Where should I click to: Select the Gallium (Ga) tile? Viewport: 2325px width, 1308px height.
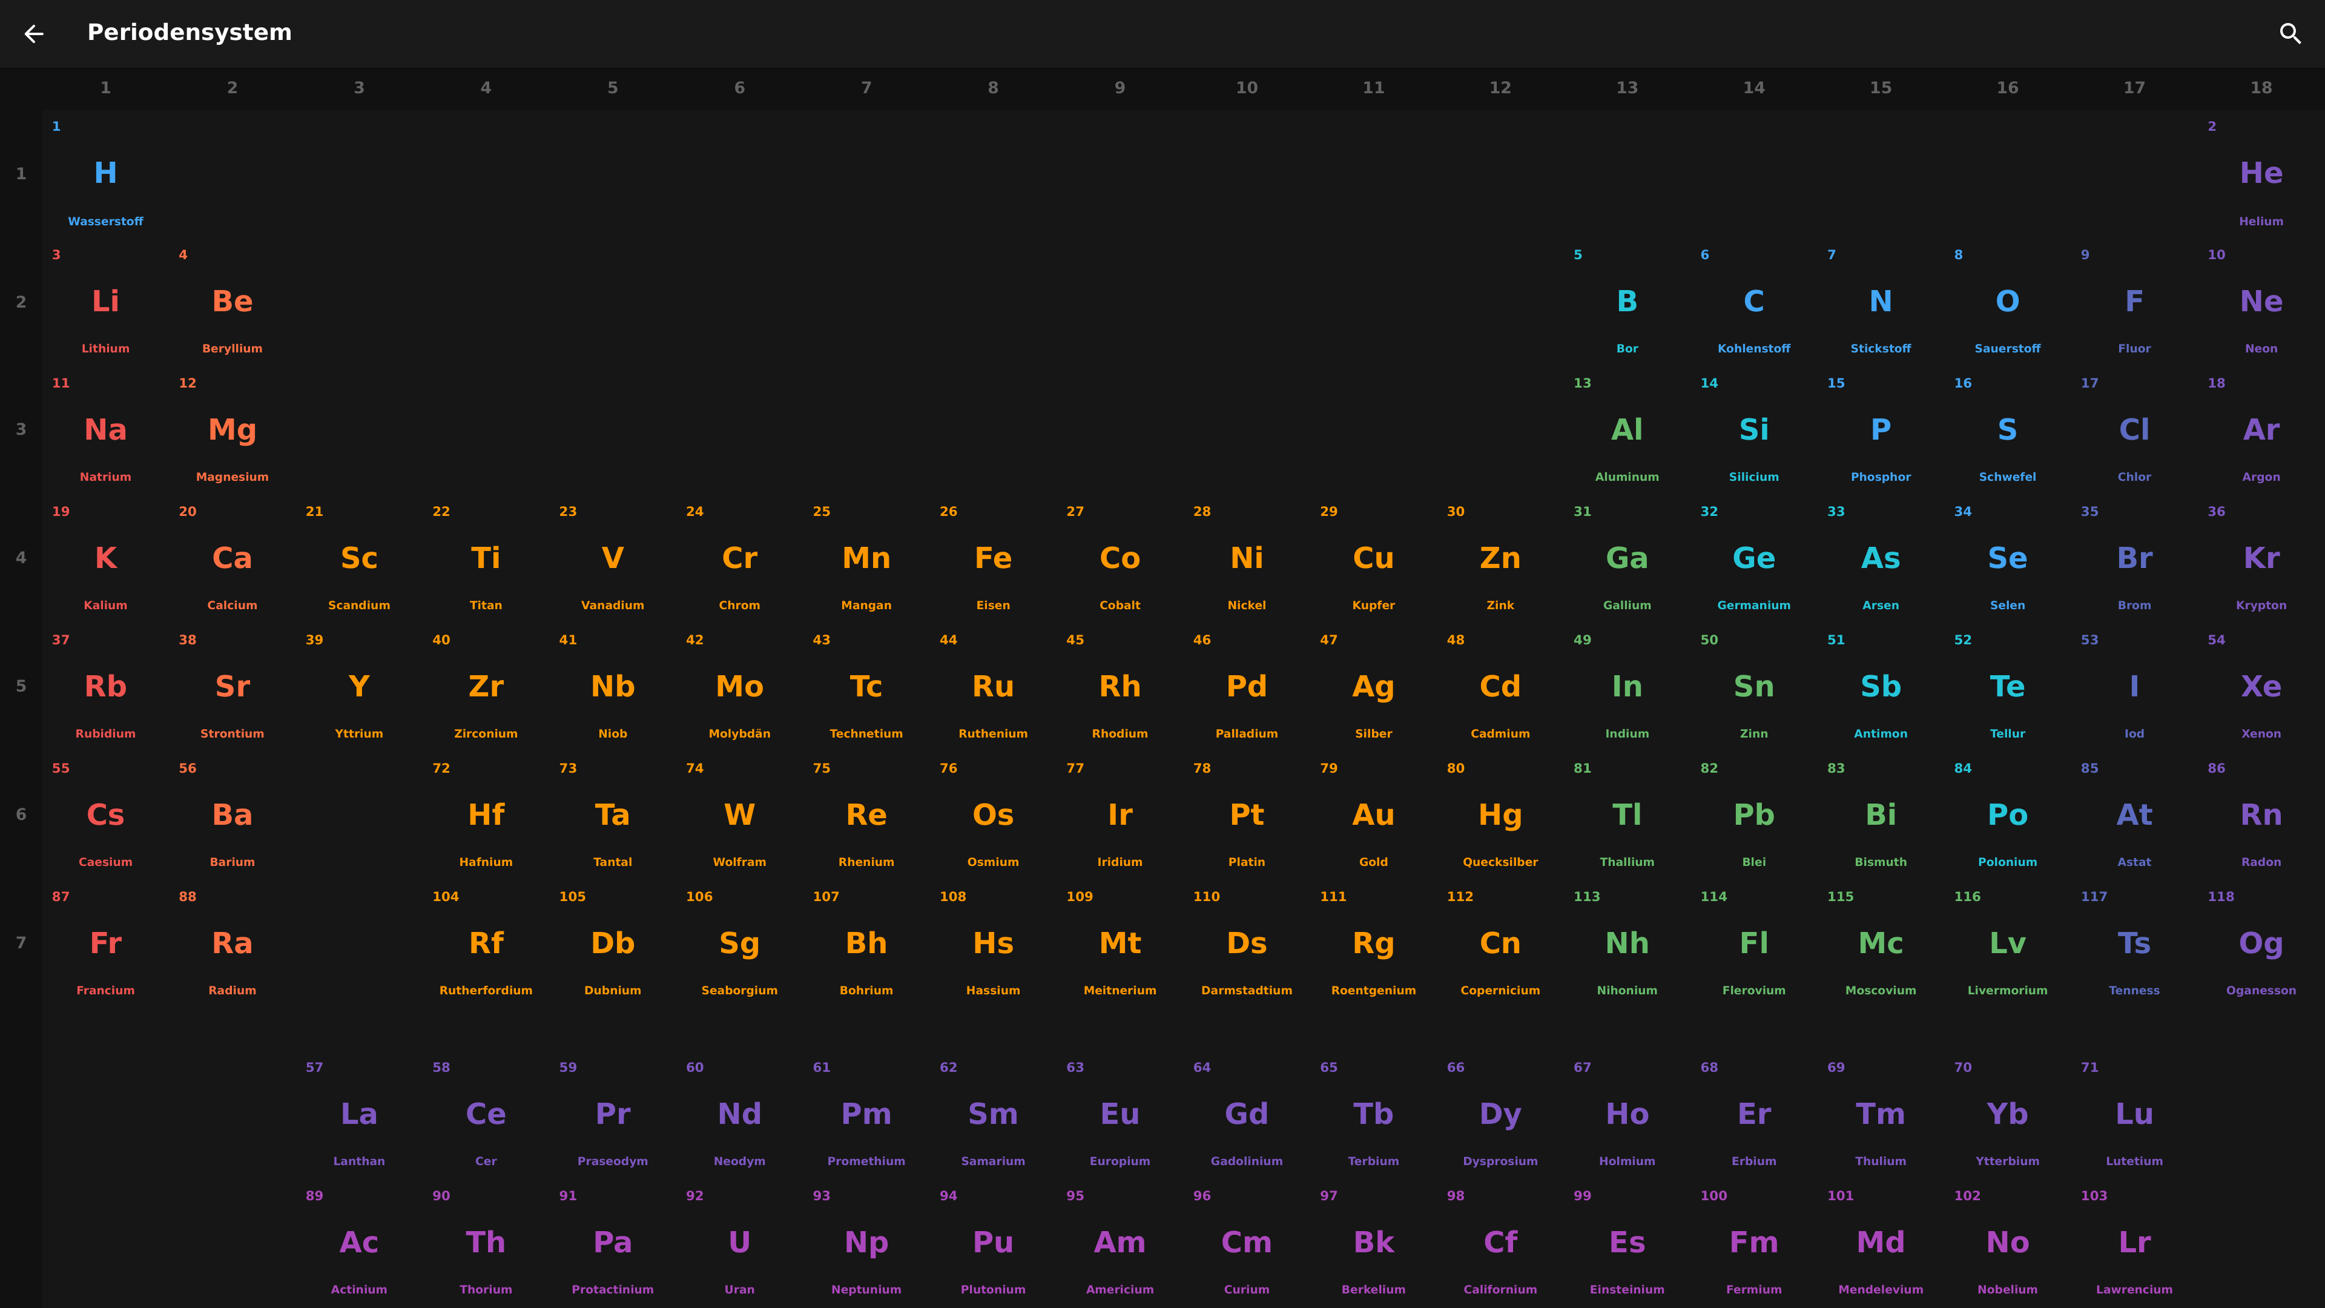(1626, 558)
